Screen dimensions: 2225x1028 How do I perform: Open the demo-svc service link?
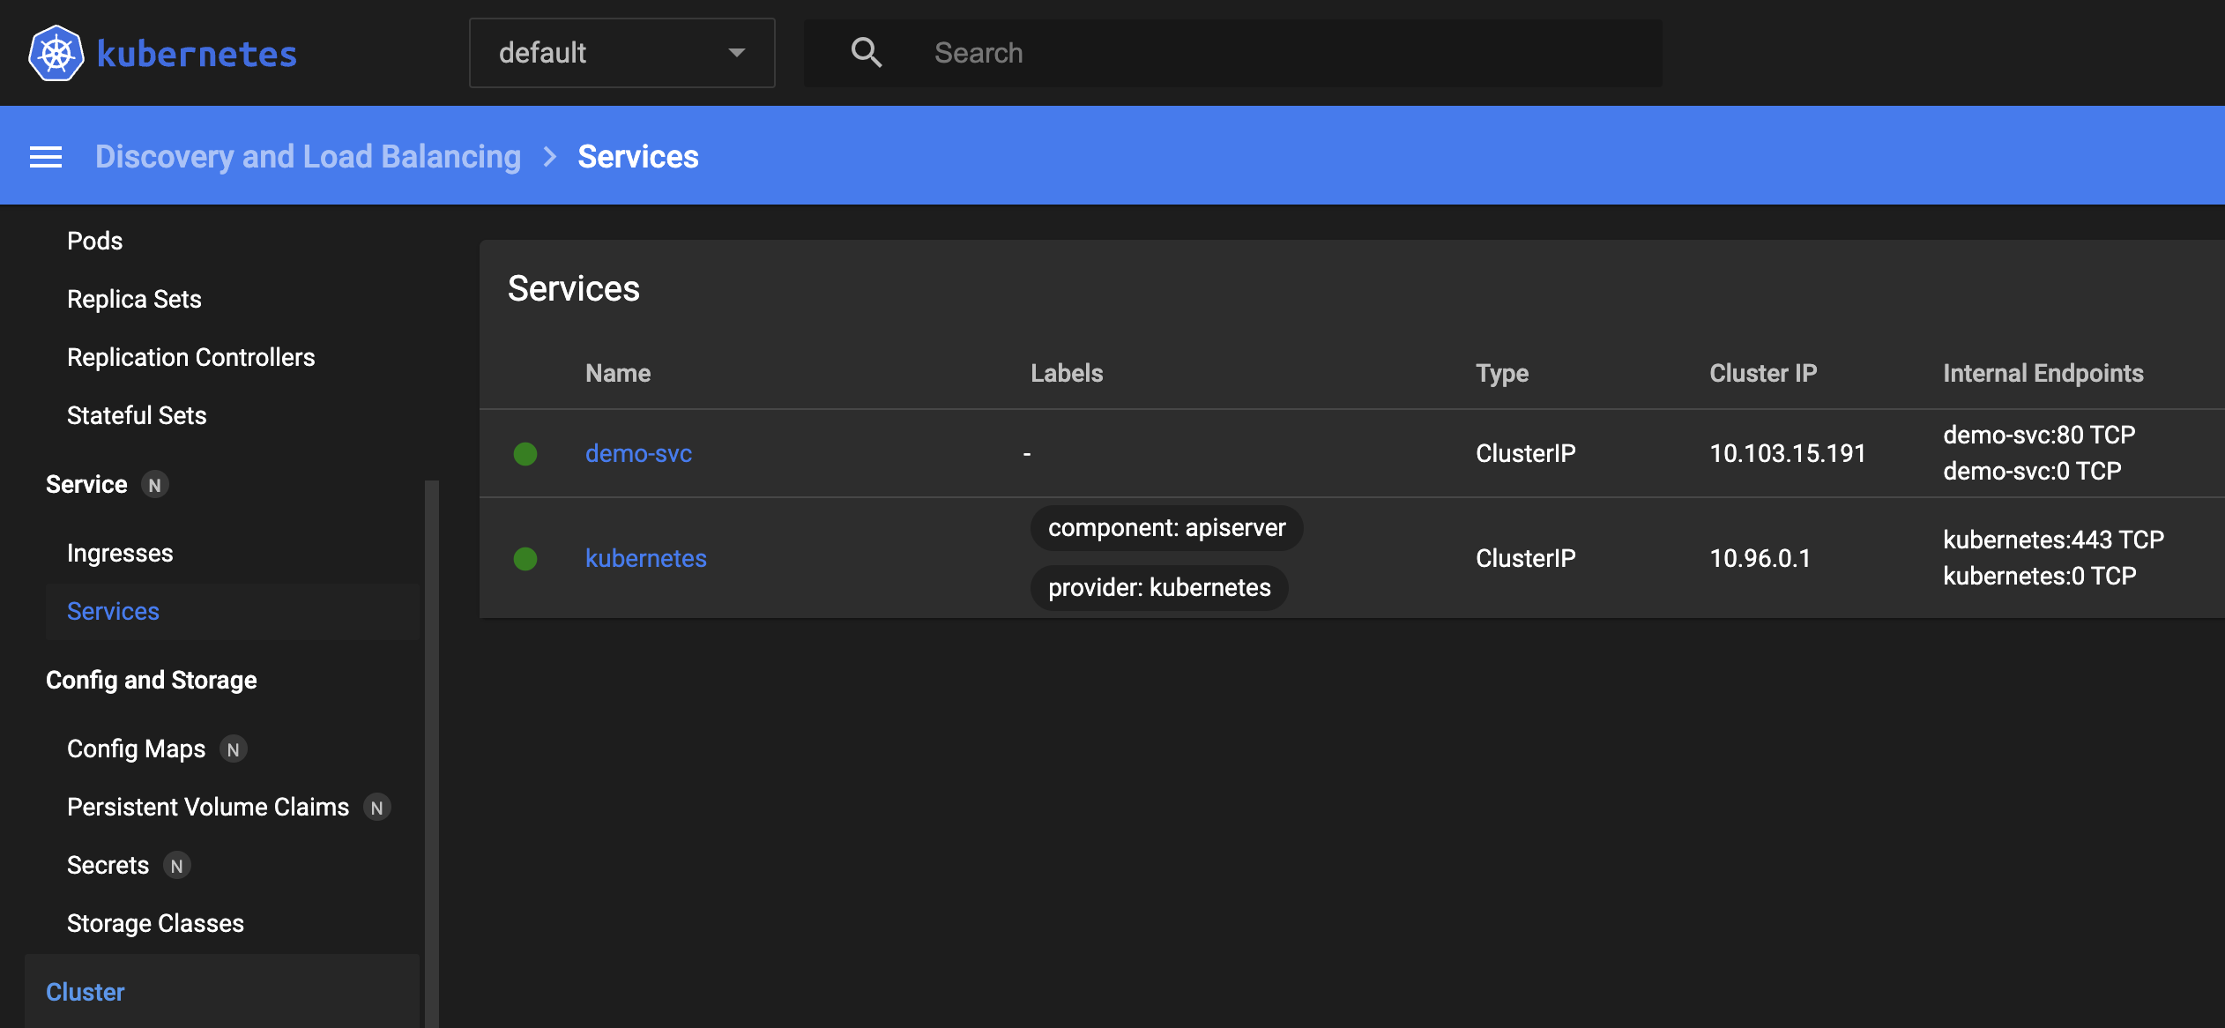638,453
